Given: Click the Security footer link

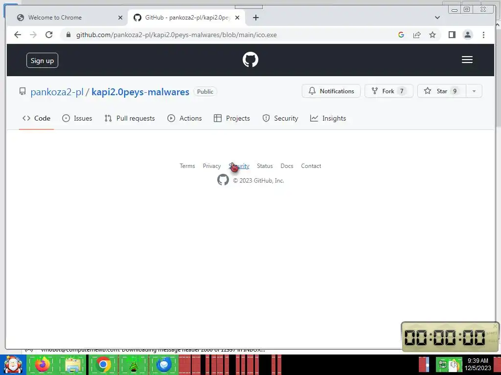Looking at the screenshot, I should [x=239, y=166].
